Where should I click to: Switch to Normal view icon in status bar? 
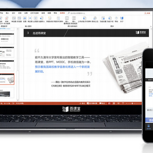coord(109,103)
